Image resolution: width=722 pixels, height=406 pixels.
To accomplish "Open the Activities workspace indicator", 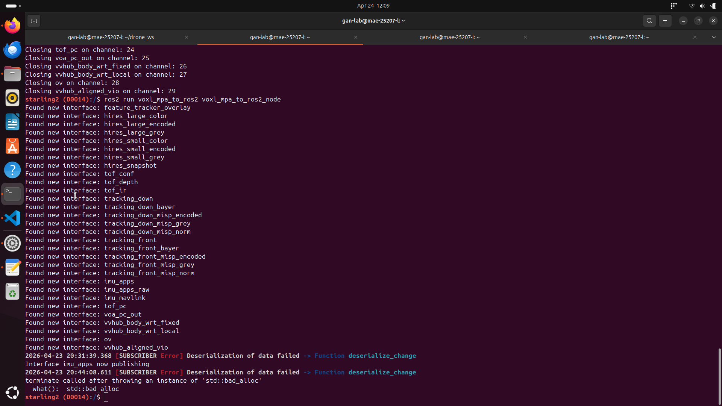I will click(14, 6).
